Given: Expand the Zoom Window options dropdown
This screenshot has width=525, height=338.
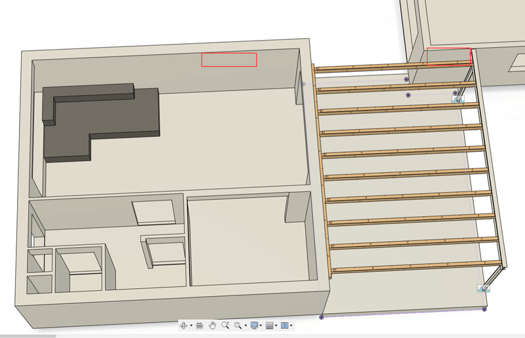Looking at the screenshot, I should click(245, 326).
